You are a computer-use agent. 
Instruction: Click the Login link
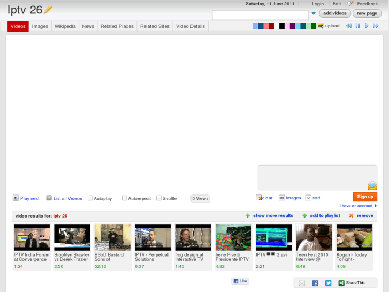point(318,4)
